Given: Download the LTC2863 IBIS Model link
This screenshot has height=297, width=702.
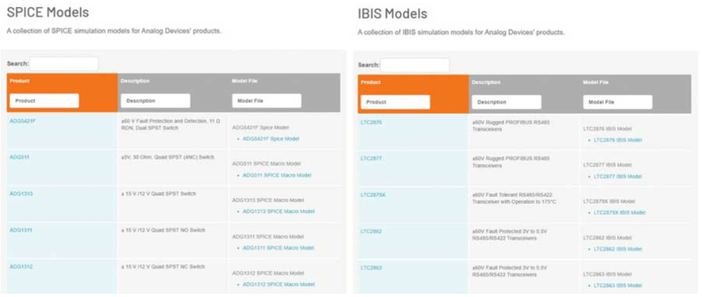Looking at the screenshot, I should [618, 285].
